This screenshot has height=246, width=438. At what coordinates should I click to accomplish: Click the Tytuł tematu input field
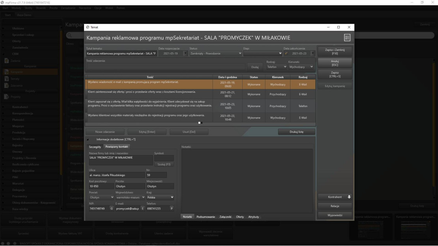point(121,54)
